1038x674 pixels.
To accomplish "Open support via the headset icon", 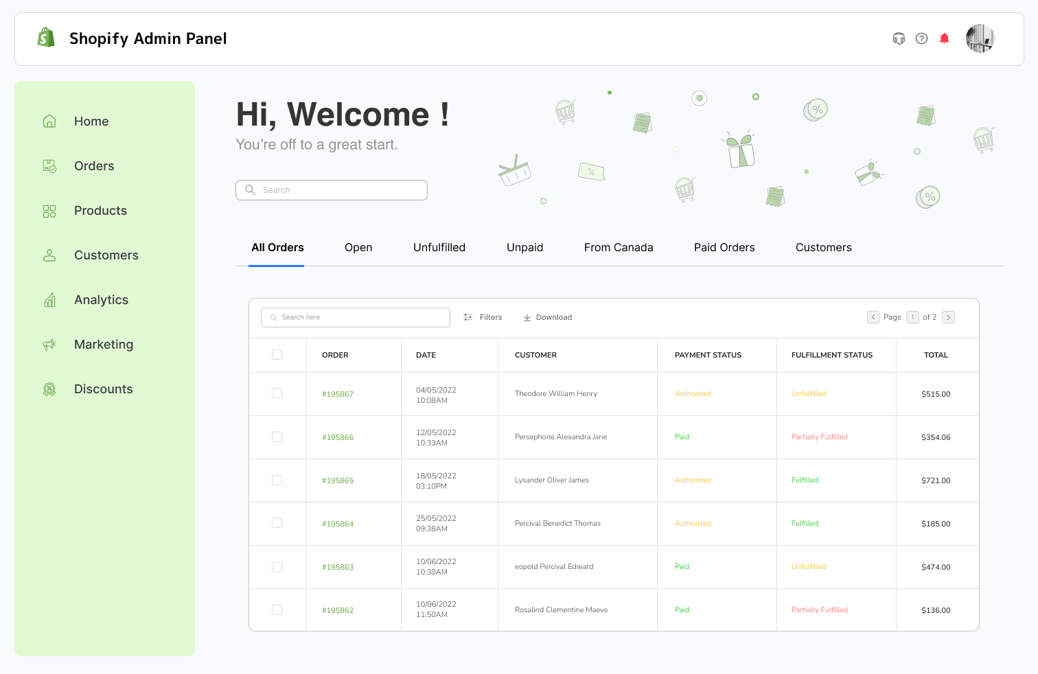I will coord(899,38).
